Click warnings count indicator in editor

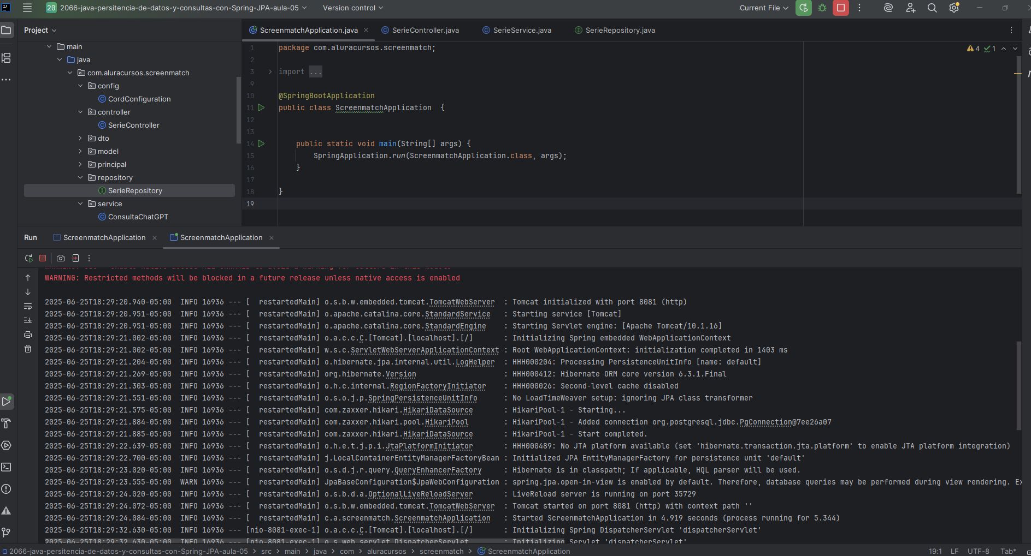click(x=974, y=49)
